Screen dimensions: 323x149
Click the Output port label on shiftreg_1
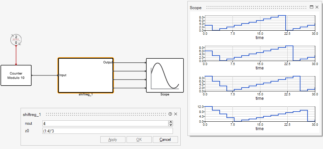[108, 62]
